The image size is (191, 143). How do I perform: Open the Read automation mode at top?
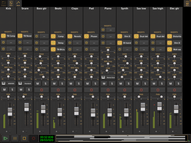click(18, 3)
